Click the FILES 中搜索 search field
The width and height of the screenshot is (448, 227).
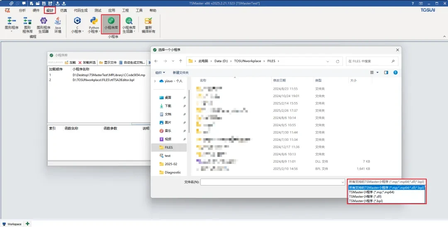(372, 61)
